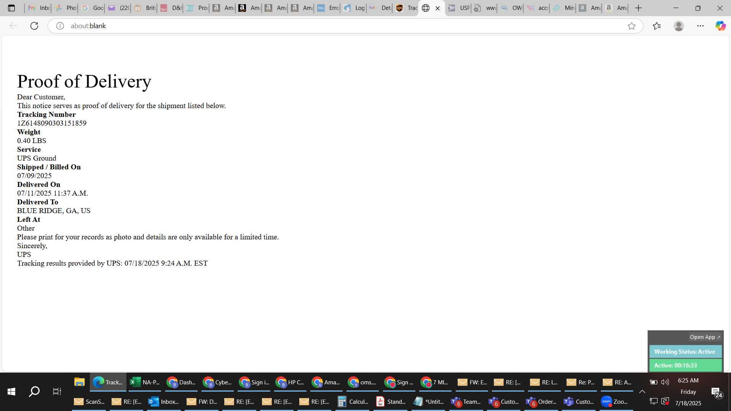Open the Untitled Notepad taskbar item
This screenshot has width=731, height=411.
pyautogui.click(x=429, y=401)
